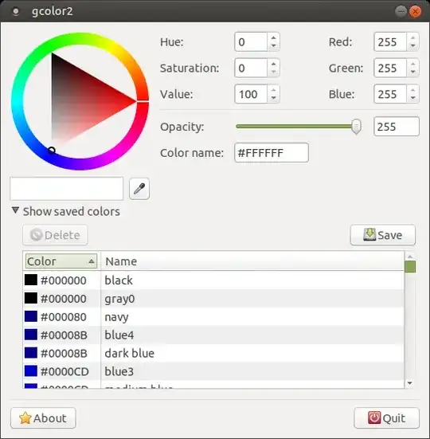Select the black saved color row
This screenshot has height=439, width=430.
213,280
